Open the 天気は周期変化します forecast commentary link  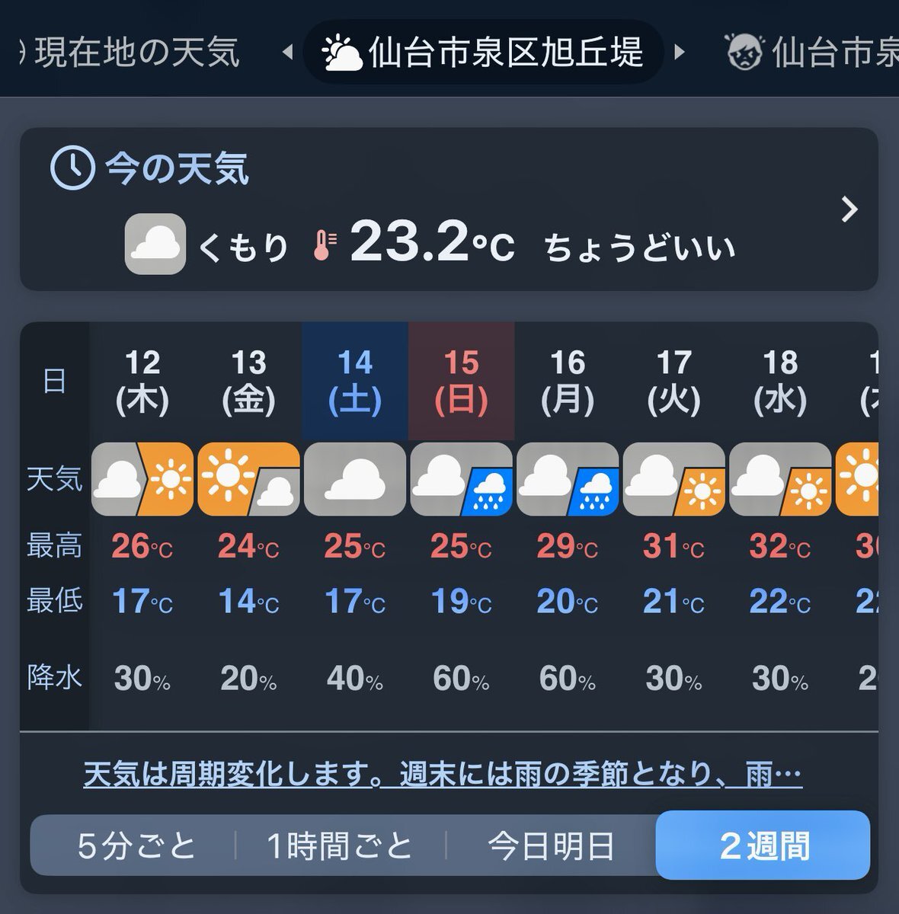(x=443, y=775)
